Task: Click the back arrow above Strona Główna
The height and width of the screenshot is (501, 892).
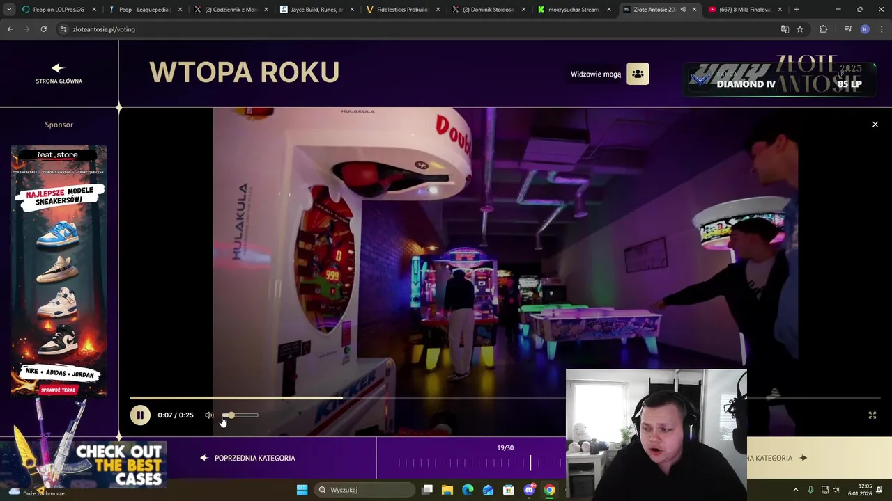Action: point(58,67)
